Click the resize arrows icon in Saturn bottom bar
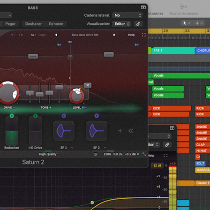Screen dimensions: 210x210 coord(144,154)
